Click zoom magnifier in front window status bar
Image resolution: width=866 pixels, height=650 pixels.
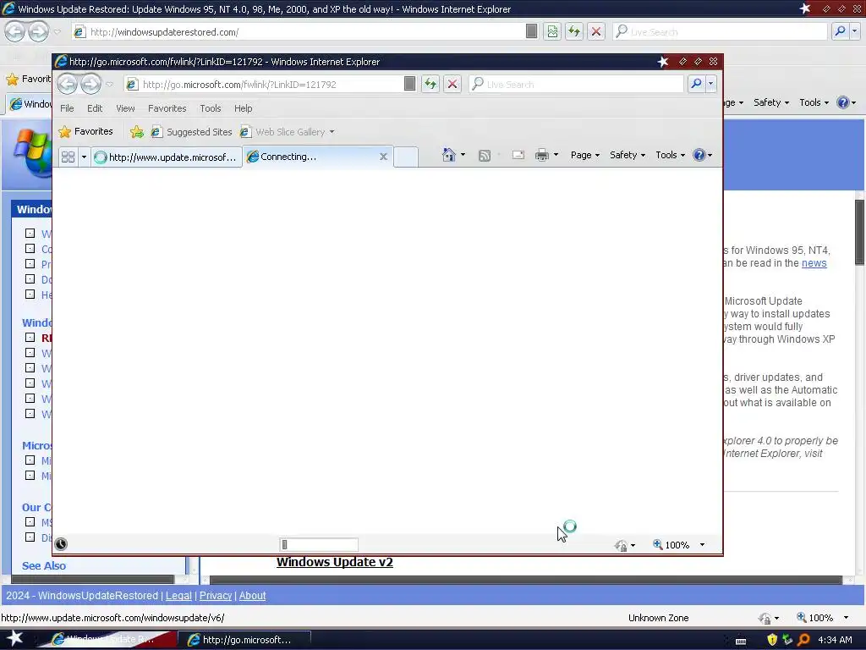[x=658, y=544]
